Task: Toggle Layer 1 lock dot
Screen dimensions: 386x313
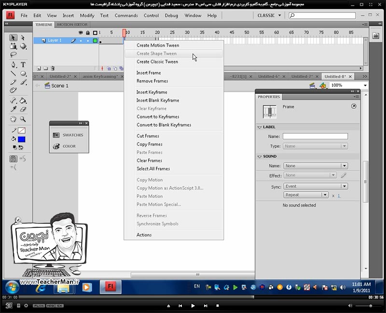Action: (88, 41)
